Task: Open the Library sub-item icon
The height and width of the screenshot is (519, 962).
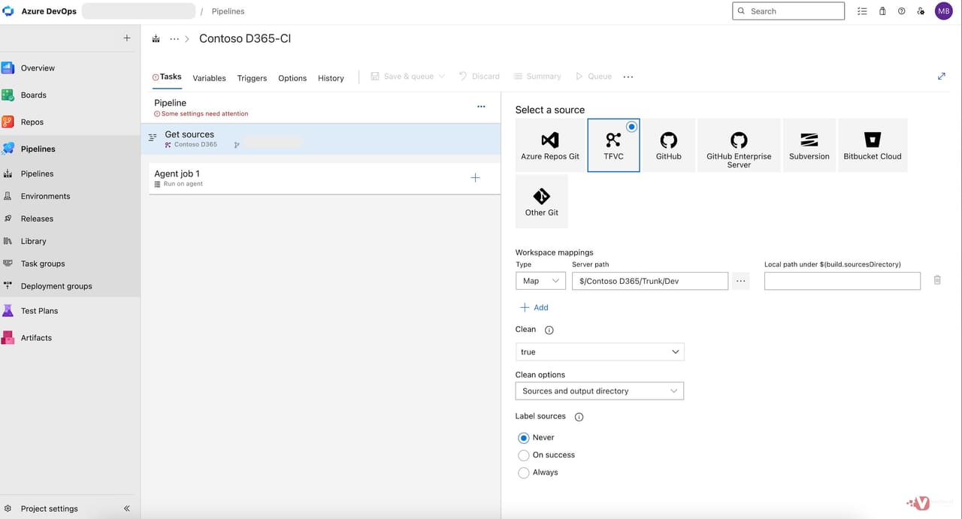Action: (x=8, y=241)
